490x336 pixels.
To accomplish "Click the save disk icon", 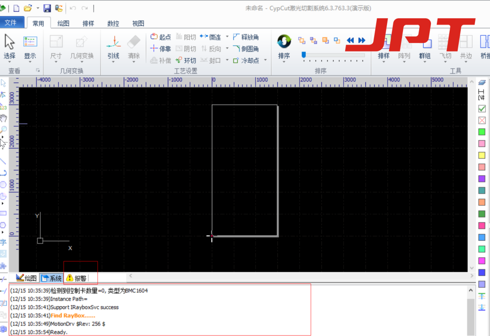I will pyautogui.click(x=47, y=8).
